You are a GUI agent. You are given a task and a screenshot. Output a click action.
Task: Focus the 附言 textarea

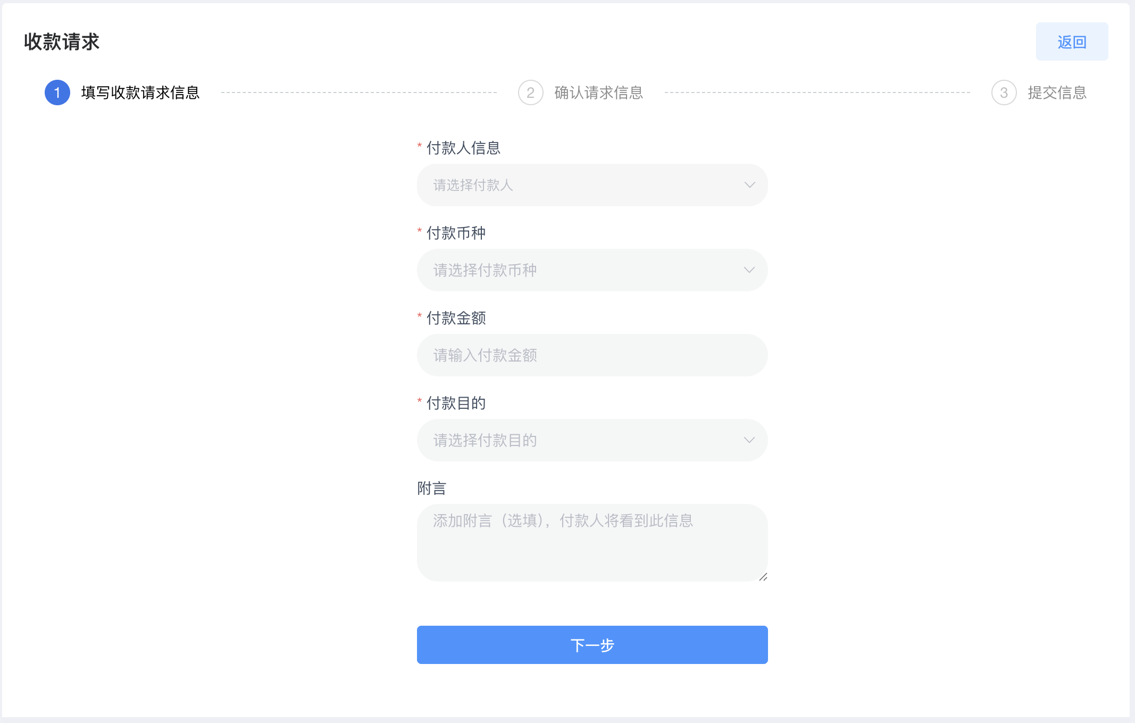[x=592, y=543]
